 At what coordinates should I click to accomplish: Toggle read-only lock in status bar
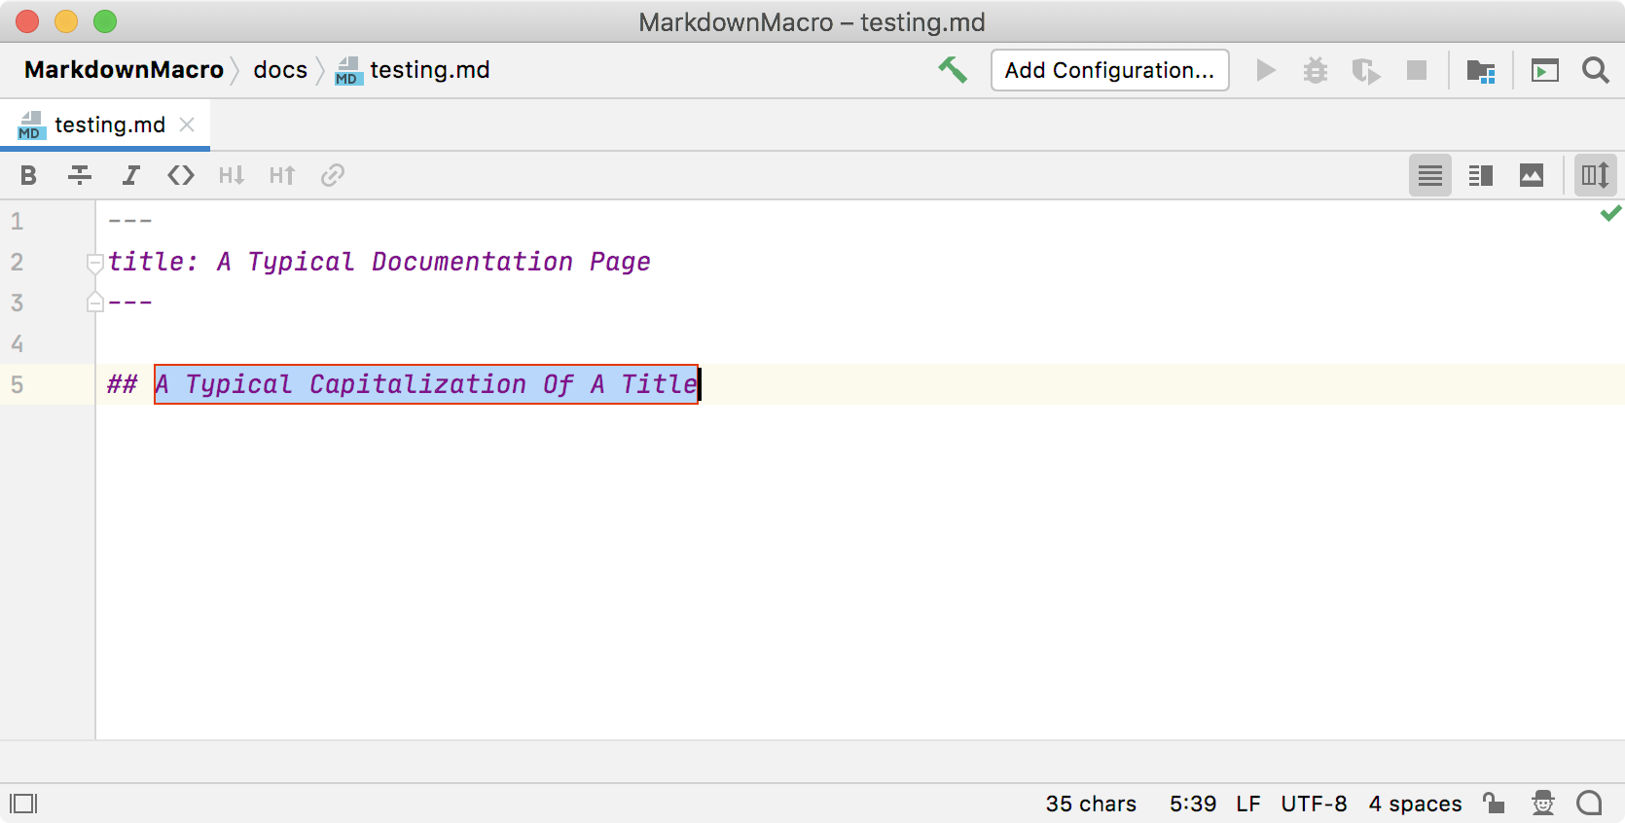pos(1494,803)
